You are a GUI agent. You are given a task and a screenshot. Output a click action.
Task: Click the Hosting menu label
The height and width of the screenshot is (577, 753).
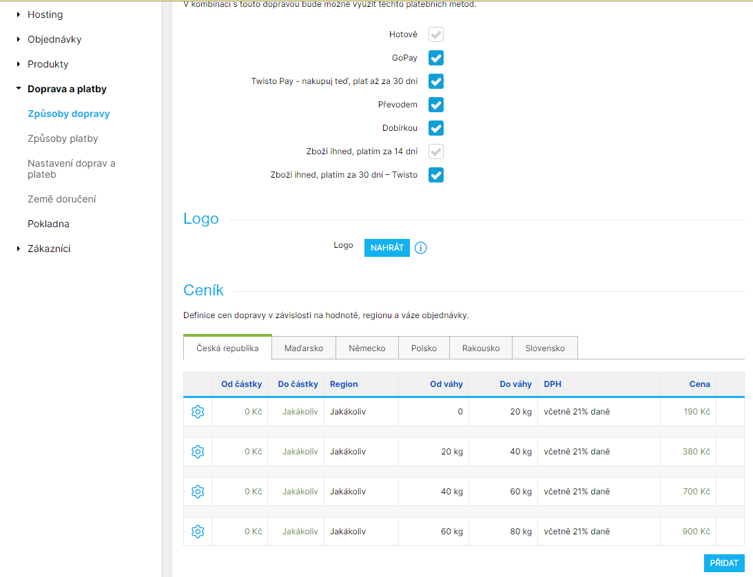45,14
